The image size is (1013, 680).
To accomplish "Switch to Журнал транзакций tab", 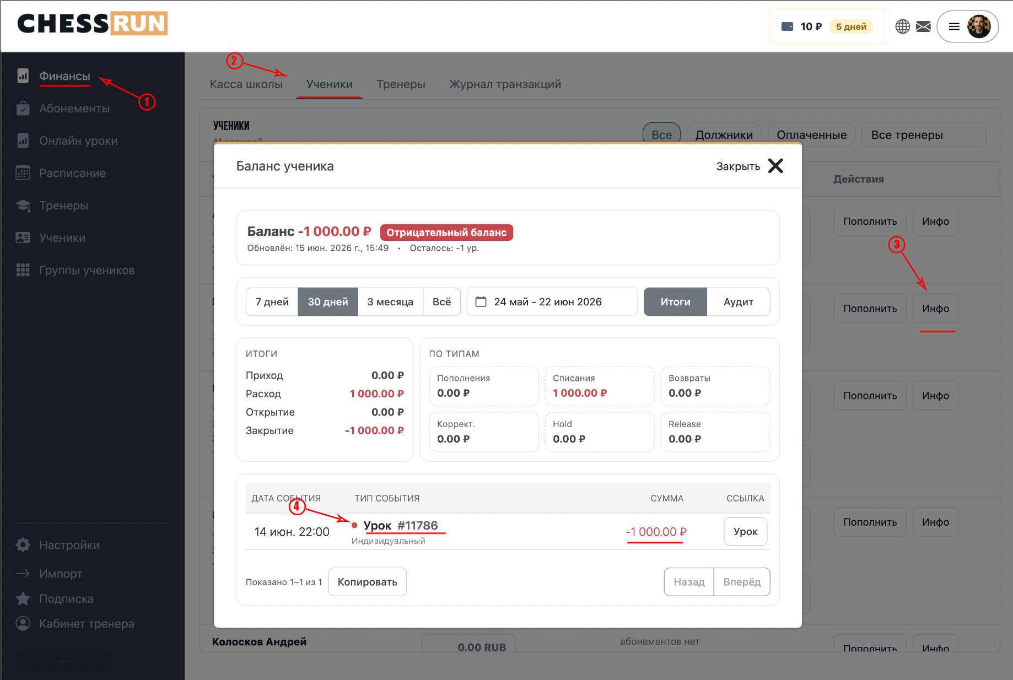I will coord(505,84).
